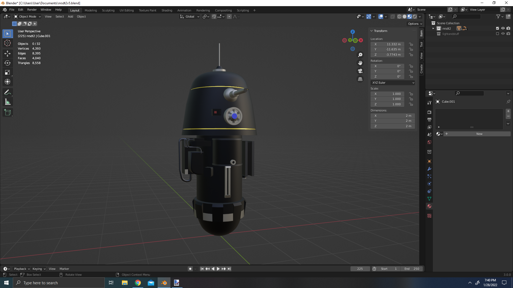The image size is (513, 288).
Task: Switch to the Modeling workspace tab
Action: pyautogui.click(x=91, y=10)
